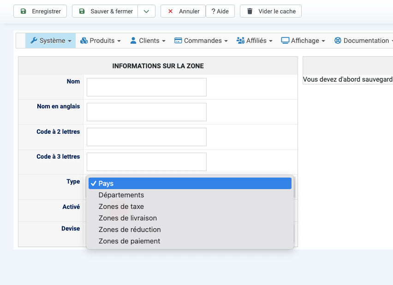The image size is (393, 285).
Task: Open the ? Aide help button
Action: (x=220, y=11)
